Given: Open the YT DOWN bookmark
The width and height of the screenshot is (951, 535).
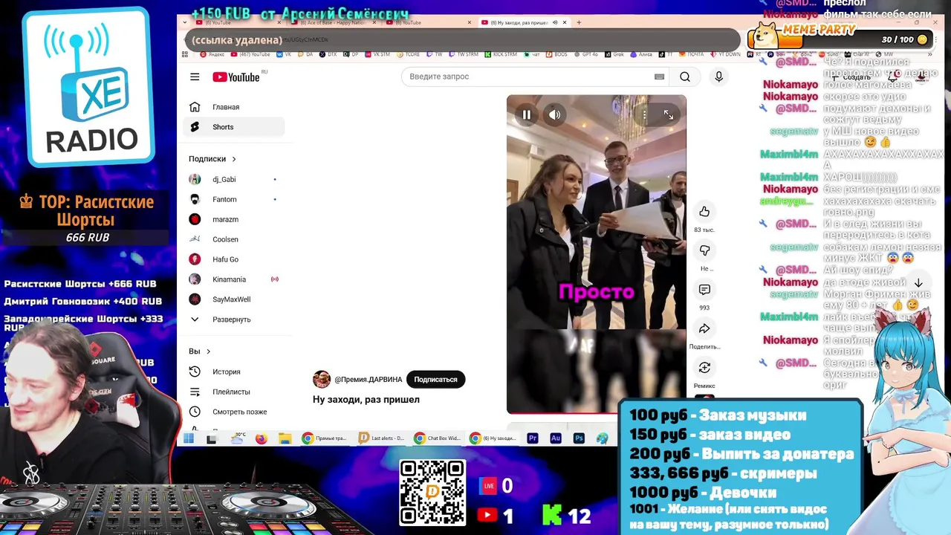Looking at the screenshot, I should (725, 54).
